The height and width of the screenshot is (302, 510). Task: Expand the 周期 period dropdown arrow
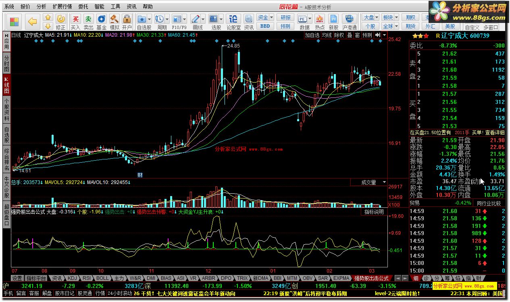click(167, 19)
